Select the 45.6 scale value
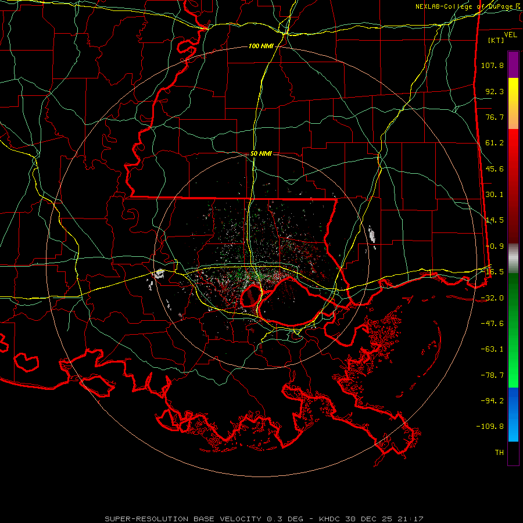The height and width of the screenshot is (523, 523). click(x=495, y=169)
